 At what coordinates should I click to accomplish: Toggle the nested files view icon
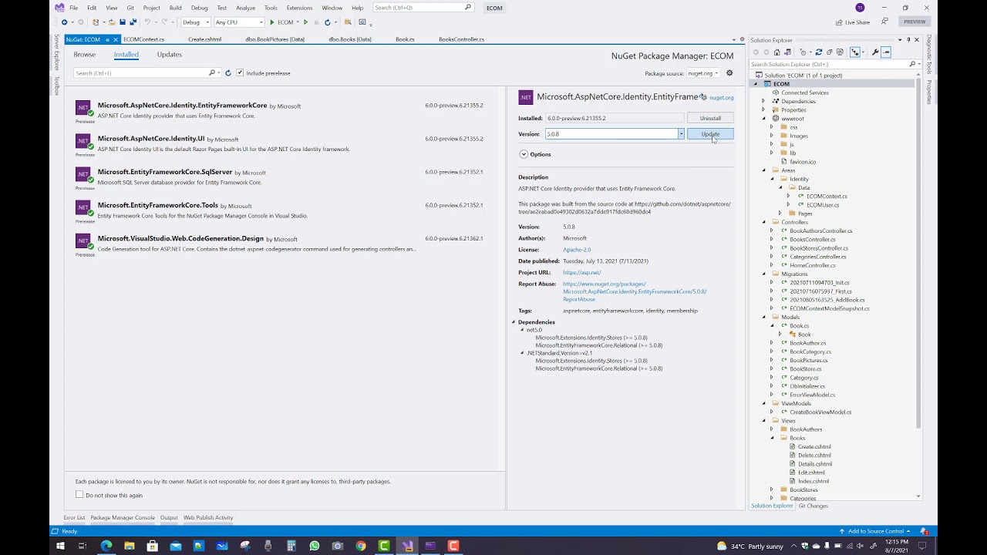pos(854,52)
